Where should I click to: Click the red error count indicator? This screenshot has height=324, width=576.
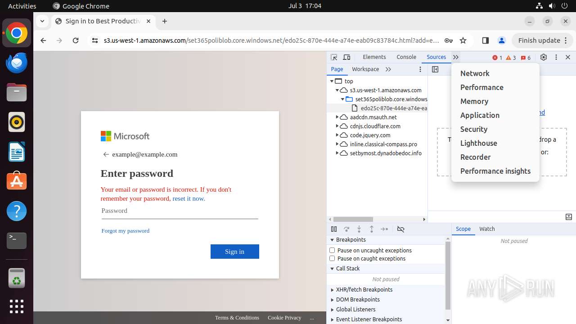pyautogui.click(x=497, y=58)
